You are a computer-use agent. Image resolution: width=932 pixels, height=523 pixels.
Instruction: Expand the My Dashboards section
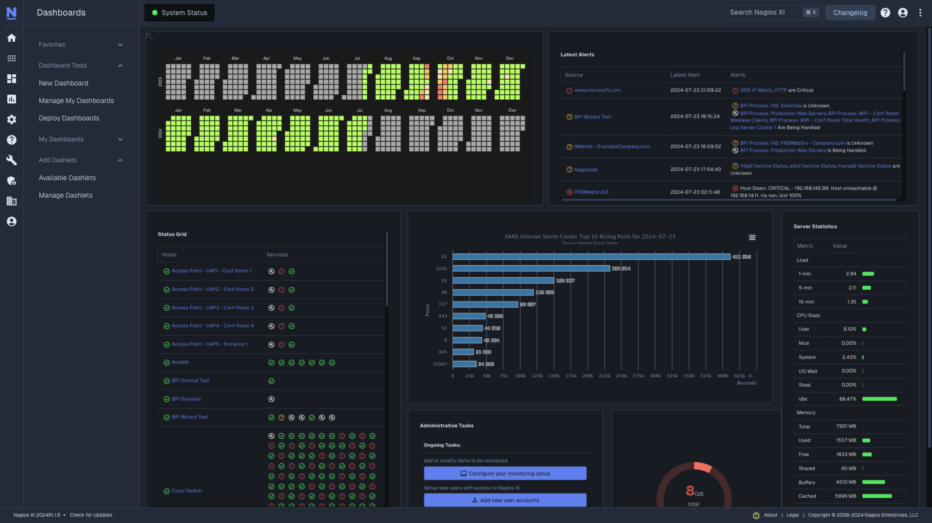click(121, 139)
